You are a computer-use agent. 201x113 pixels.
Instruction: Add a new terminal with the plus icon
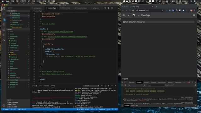coord(102,86)
